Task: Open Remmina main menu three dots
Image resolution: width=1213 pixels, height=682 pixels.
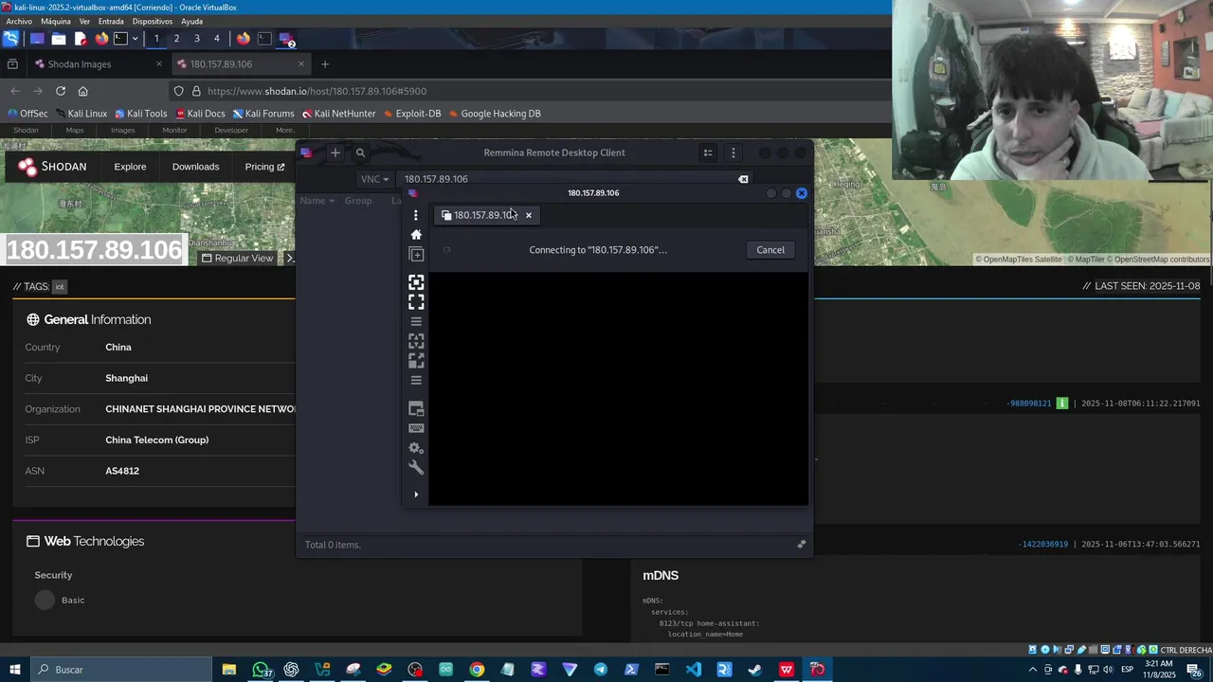Action: (733, 153)
